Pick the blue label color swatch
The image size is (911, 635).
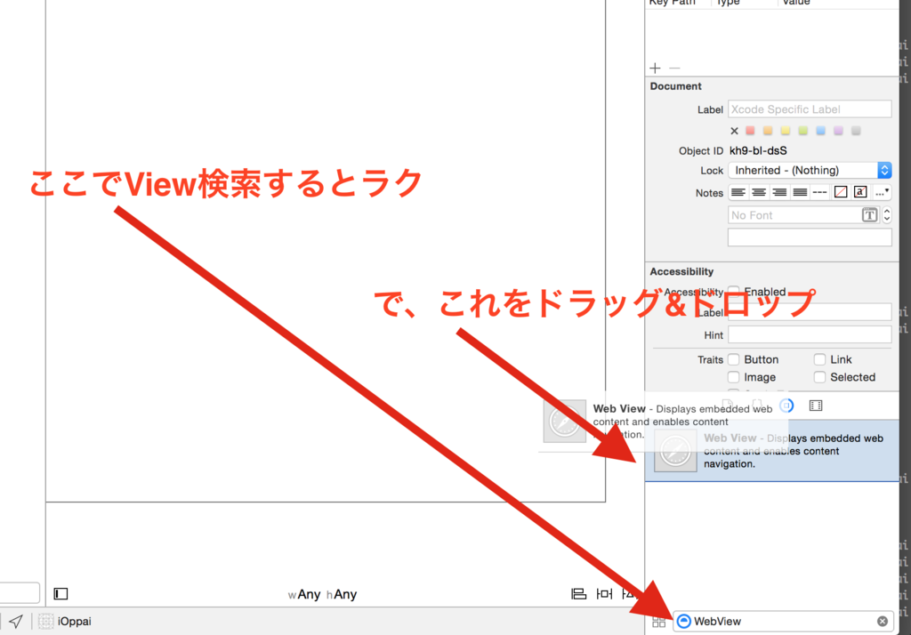point(820,131)
